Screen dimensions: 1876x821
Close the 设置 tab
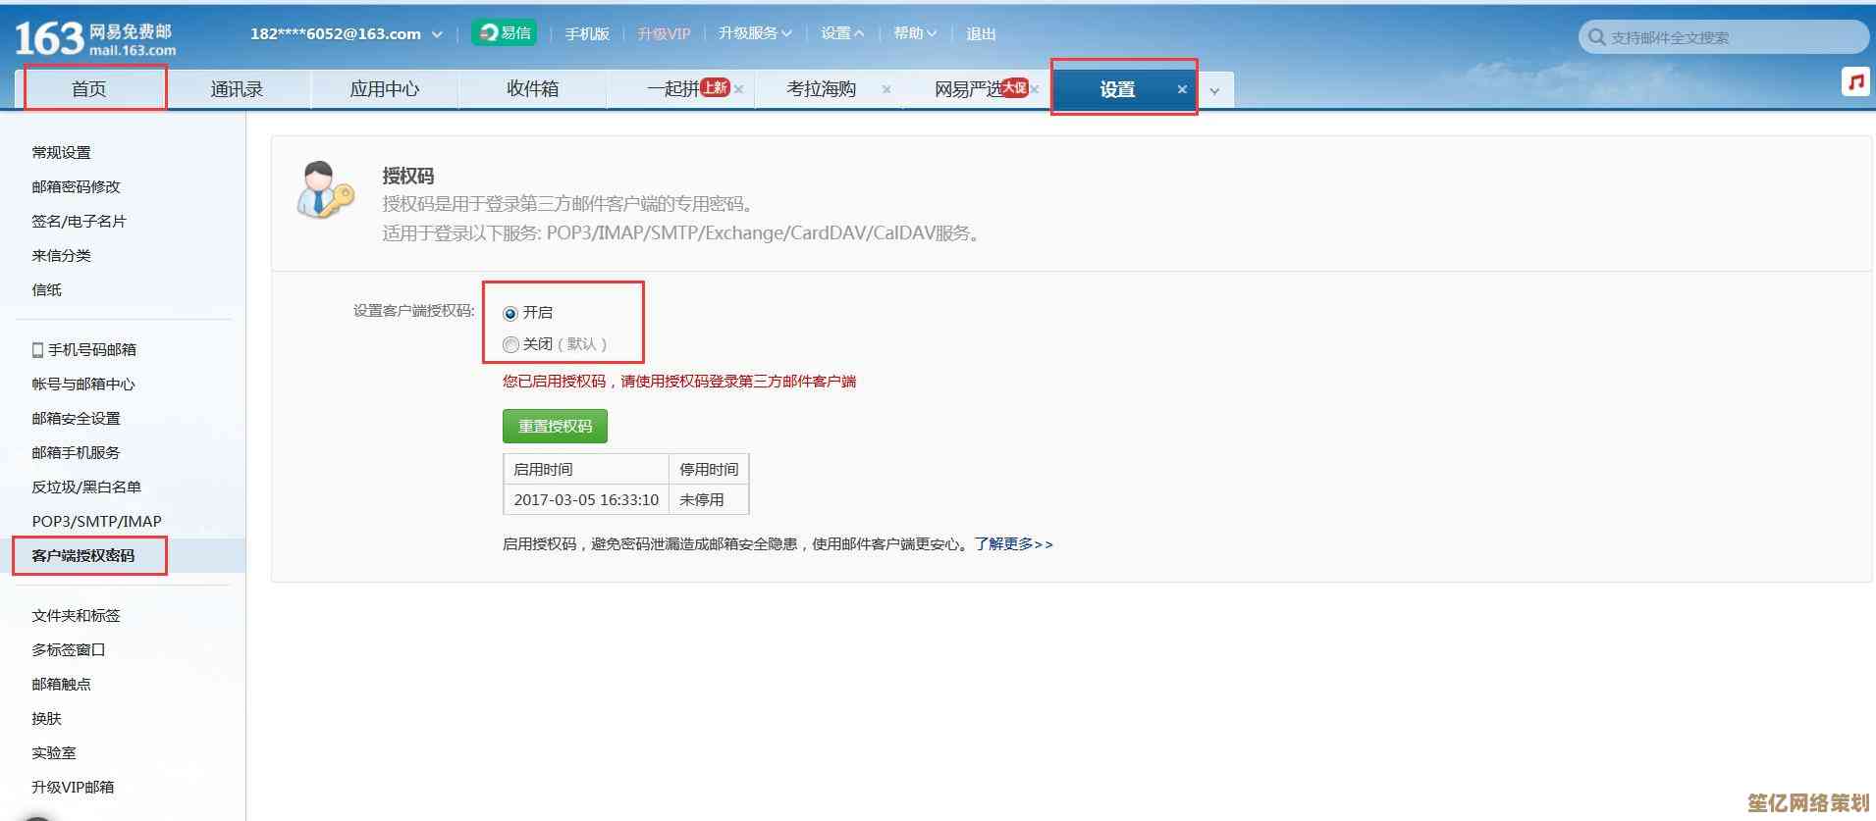pyautogui.click(x=1182, y=89)
